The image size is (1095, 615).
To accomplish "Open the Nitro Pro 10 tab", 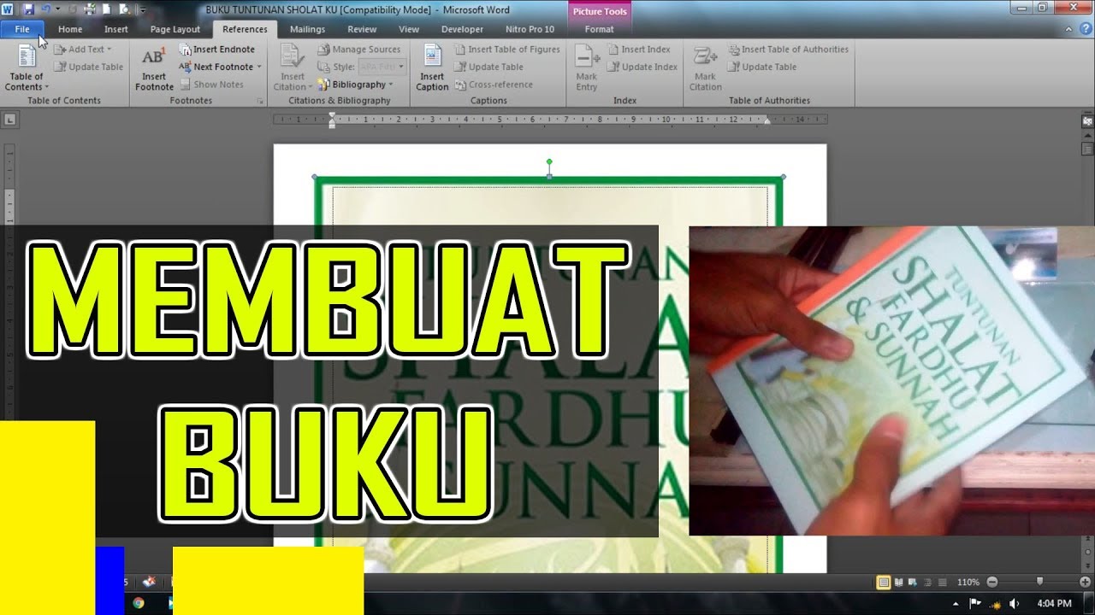I will (x=530, y=29).
